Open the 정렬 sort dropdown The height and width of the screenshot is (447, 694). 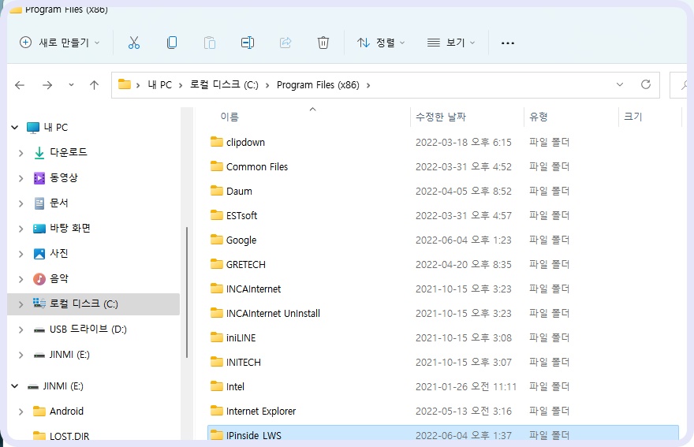[381, 43]
